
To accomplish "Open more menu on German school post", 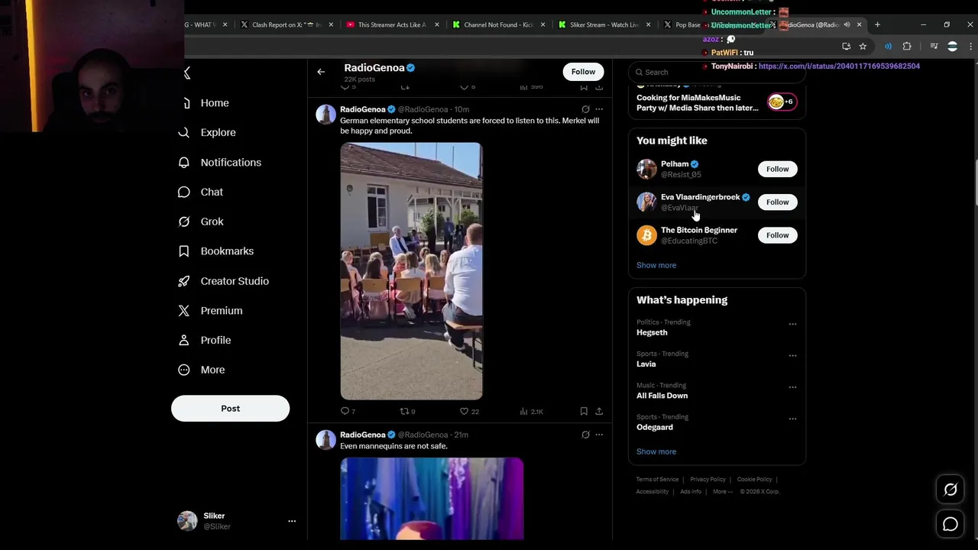I will coord(599,110).
